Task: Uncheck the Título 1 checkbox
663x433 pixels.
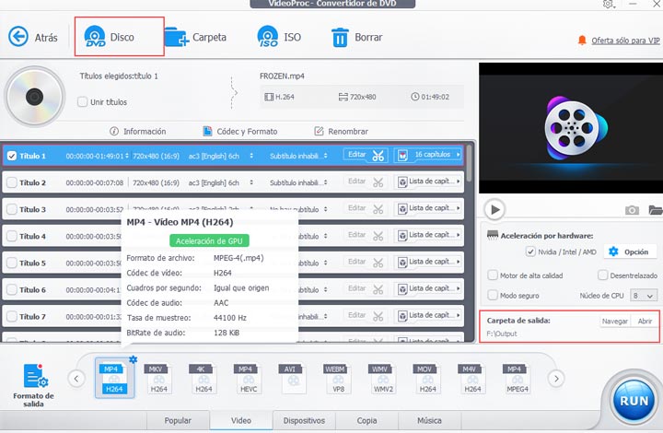Action: pyautogui.click(x=12, y=156)
